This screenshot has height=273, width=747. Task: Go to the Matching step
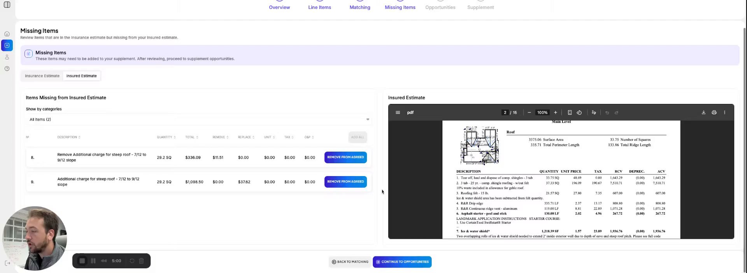360,7
